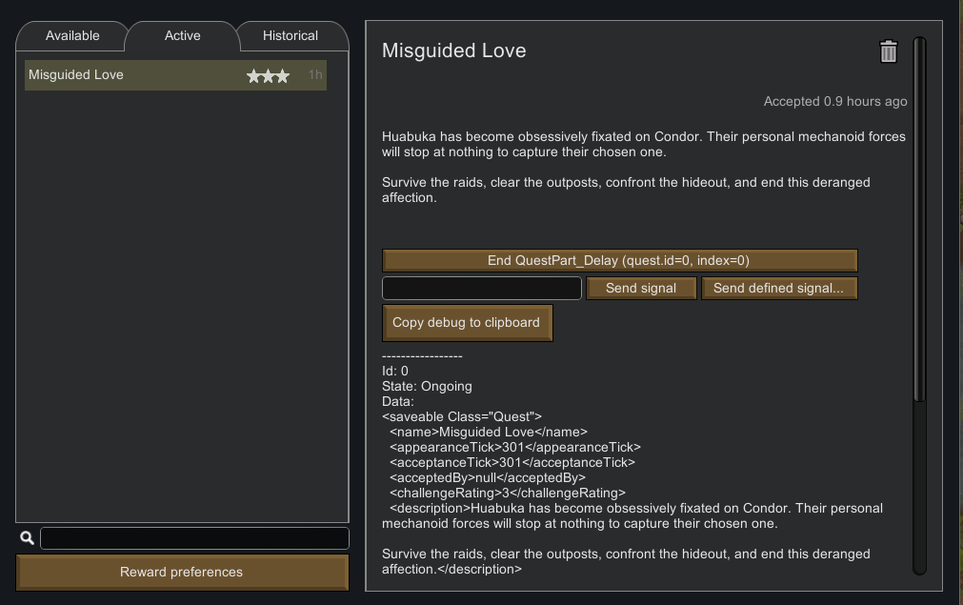963x605 pixels.
Task: Switch to the Available tab
Action: coord(72,35)
